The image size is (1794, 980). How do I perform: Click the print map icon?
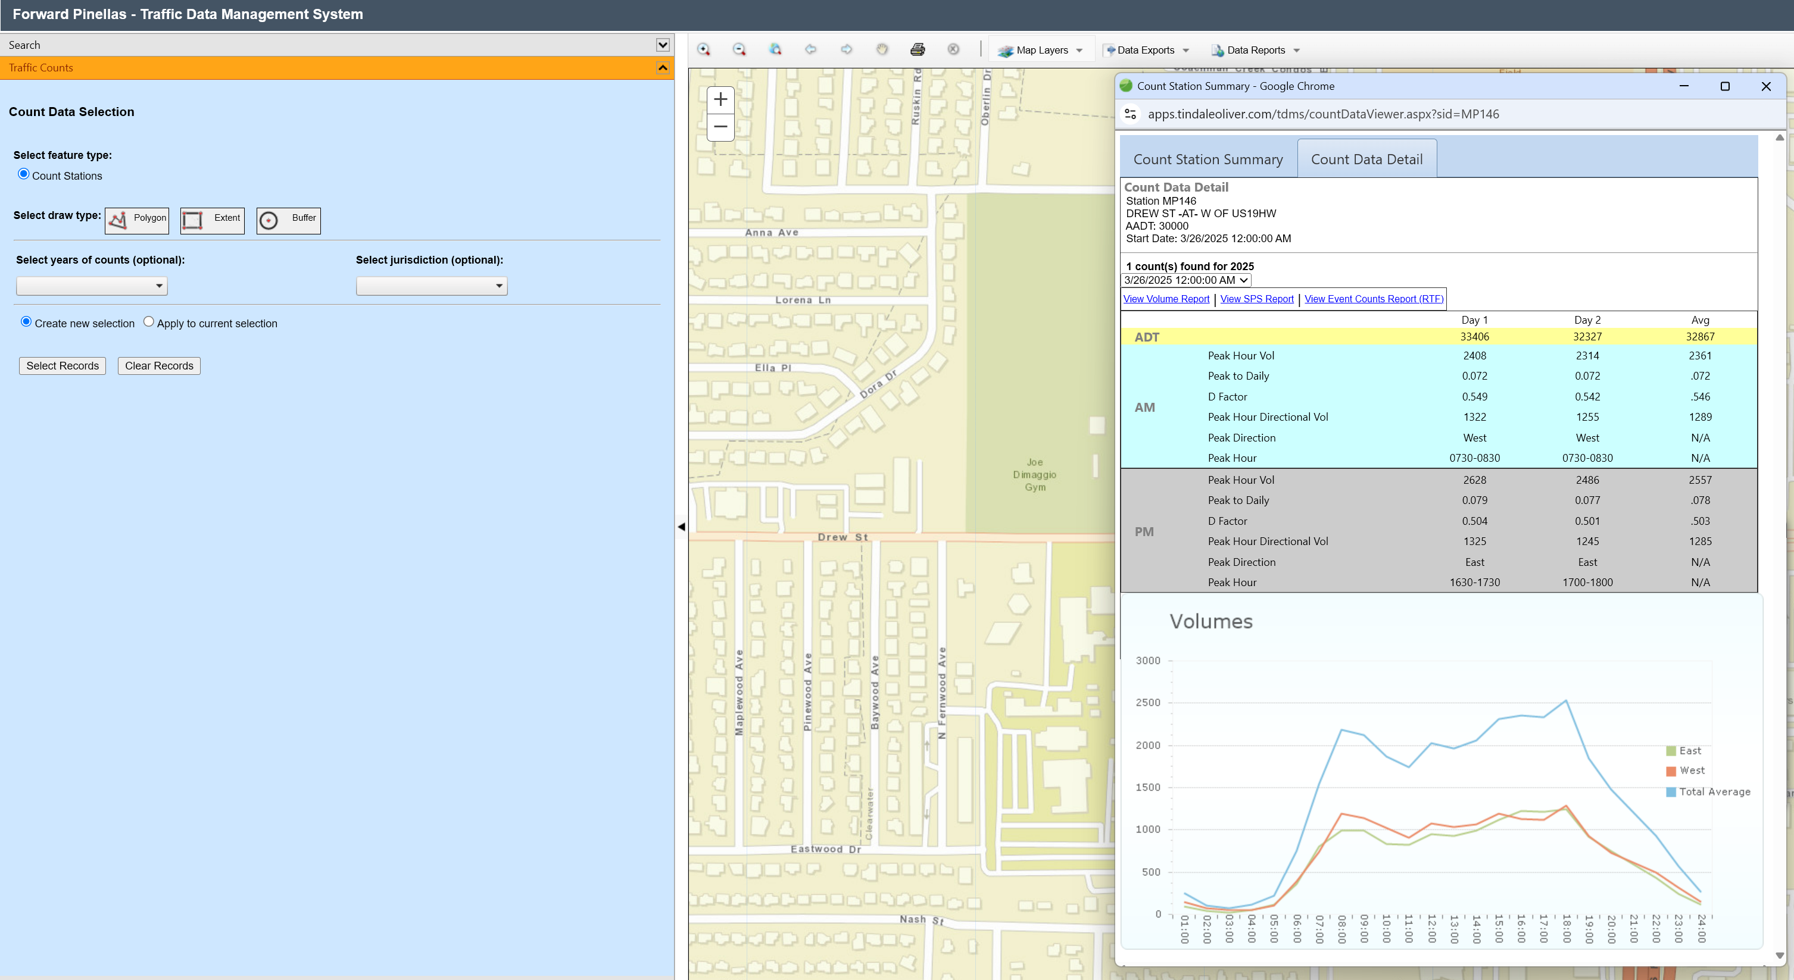click(x=918, y=49)
